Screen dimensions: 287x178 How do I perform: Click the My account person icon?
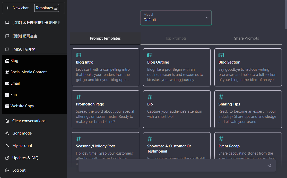tap(7, 146)
